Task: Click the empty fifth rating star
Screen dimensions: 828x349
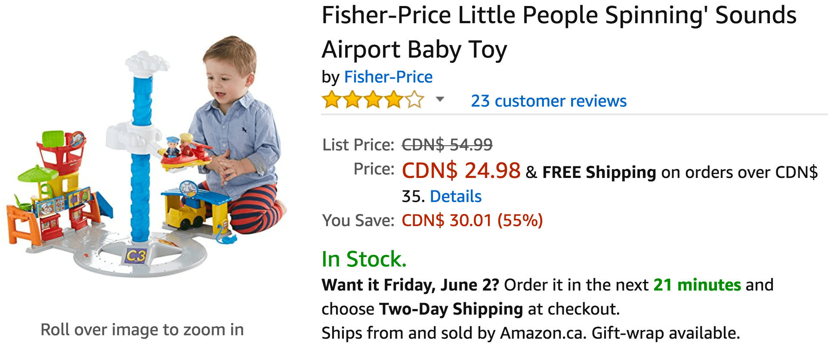Action: pyautogui.click(x=414, y=100)
